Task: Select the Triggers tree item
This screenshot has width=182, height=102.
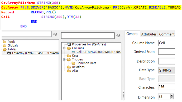Action: (x=78, y=59)
